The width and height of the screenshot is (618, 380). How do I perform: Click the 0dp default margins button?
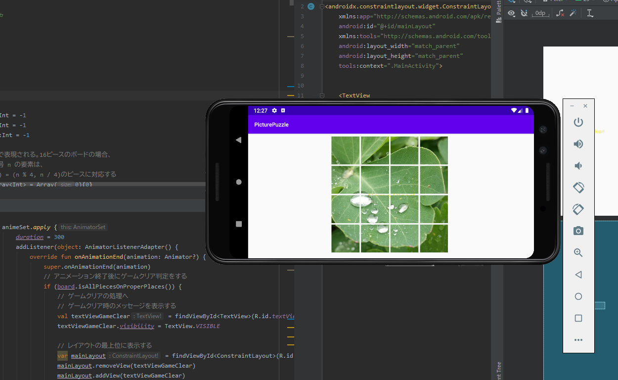(x=540, y=13)
